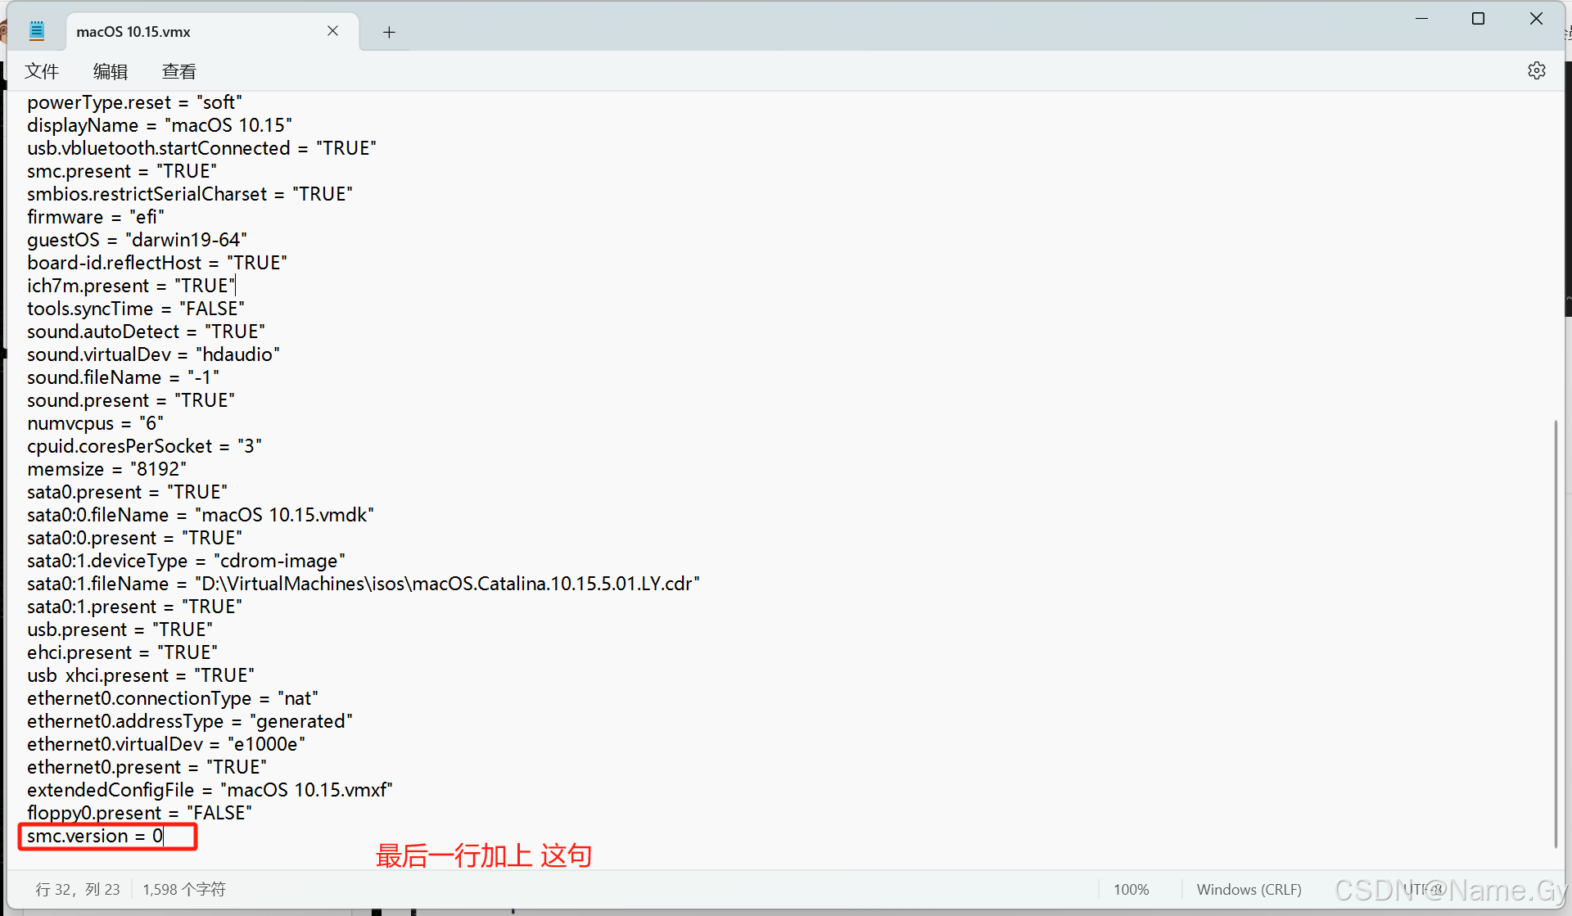Minimize the Notepad window
The width and height of the screenshot is (1572, 916).
(1421, 18)
